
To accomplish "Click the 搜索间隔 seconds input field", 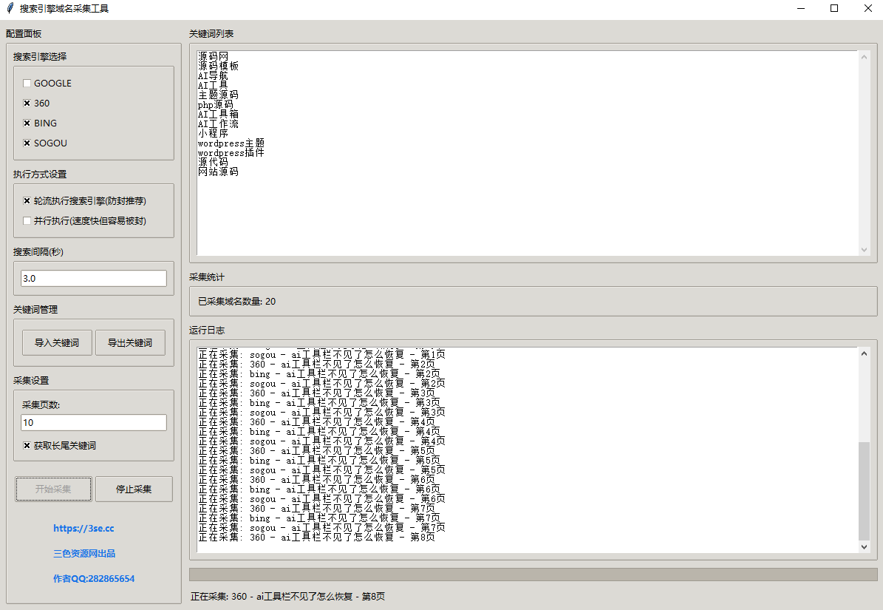I will tap(94, 279).
